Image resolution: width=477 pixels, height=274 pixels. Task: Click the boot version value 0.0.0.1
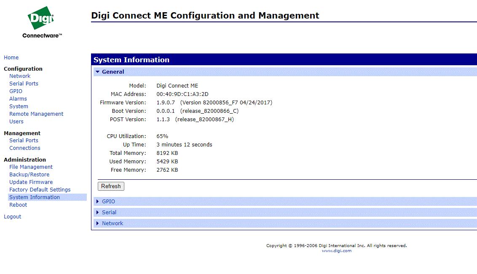pos(166,111)
